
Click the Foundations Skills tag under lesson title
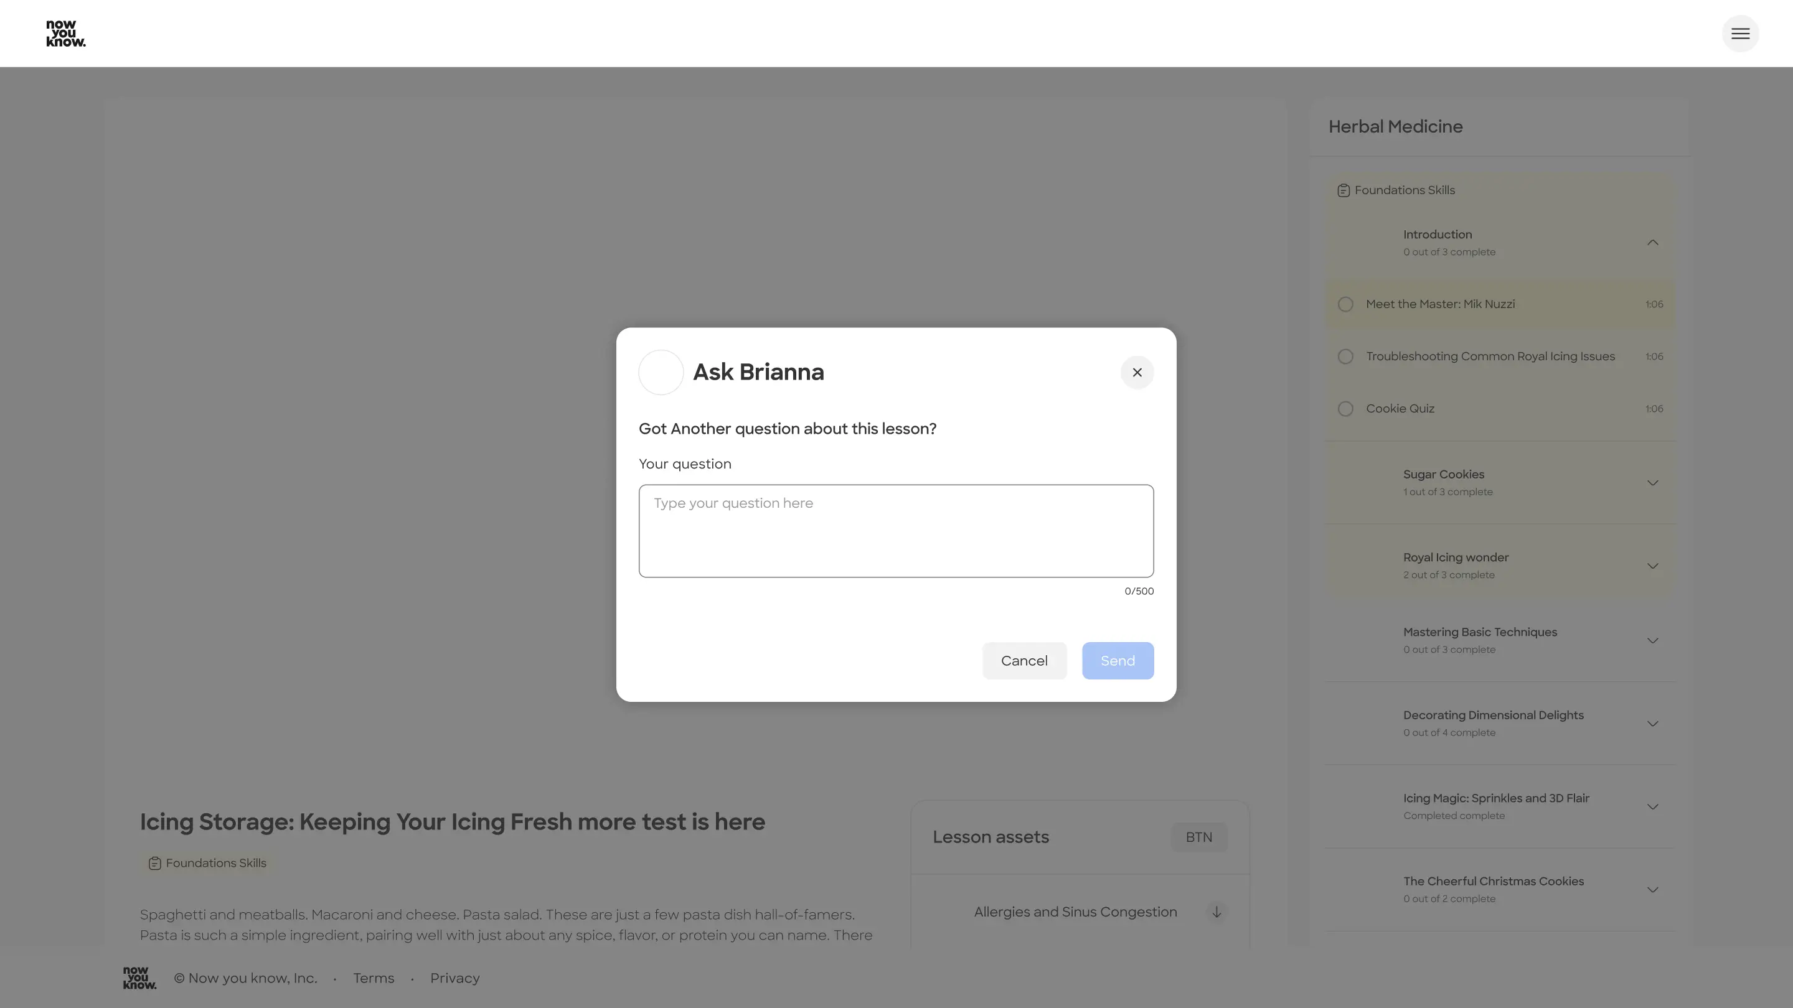pyautogui.click(x=207, y=862)
